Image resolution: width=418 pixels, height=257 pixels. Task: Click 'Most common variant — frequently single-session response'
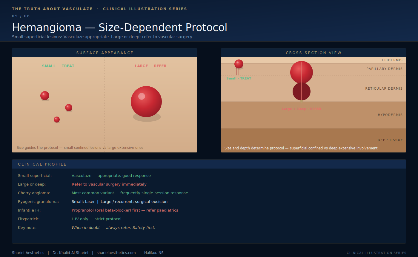point(130,193)
